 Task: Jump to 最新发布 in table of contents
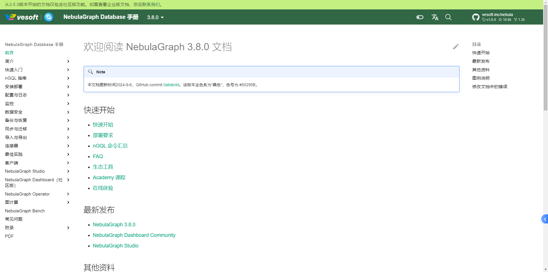[x=481, y=61]
